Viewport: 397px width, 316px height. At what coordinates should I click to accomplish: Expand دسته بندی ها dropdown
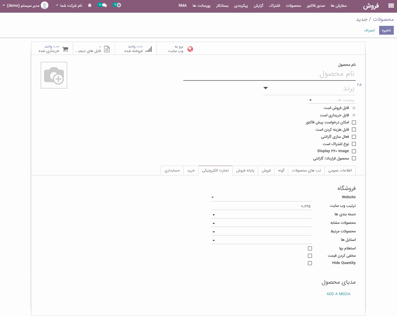tap(214, 214)
